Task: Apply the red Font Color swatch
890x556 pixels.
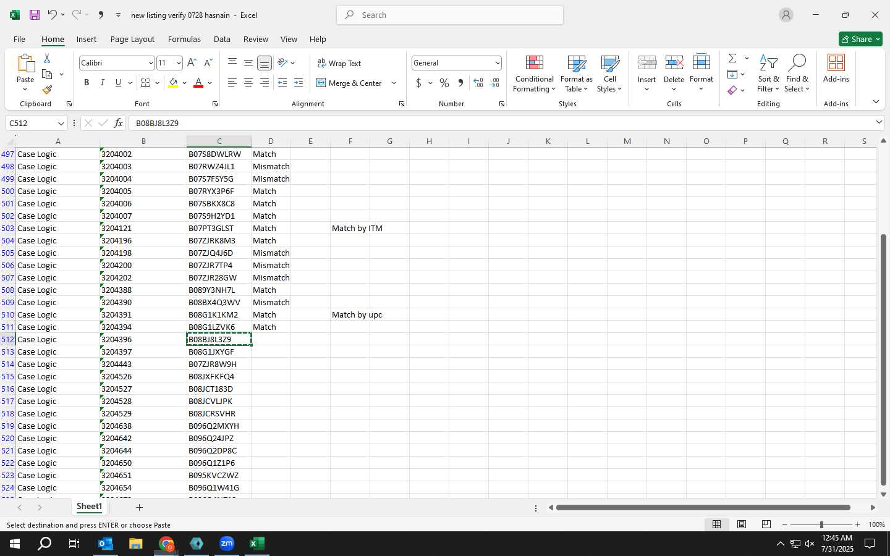Action: point(198,83)
